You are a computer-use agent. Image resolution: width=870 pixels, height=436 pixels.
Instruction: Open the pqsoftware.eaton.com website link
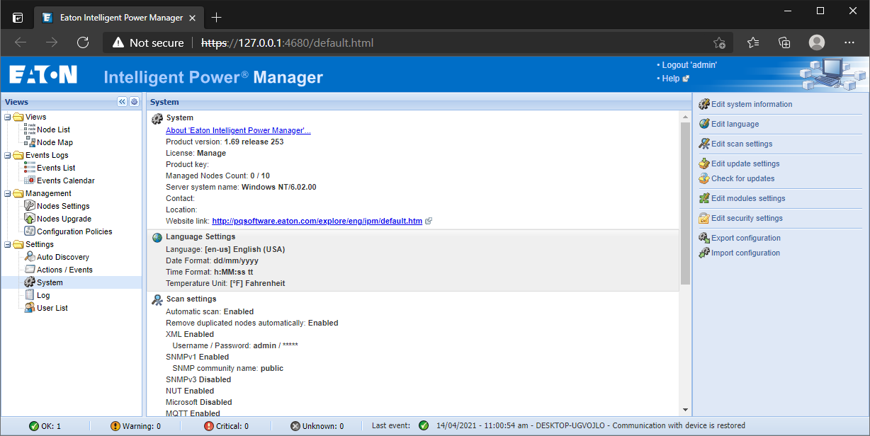pyautogui.click(x=317, y=221)
